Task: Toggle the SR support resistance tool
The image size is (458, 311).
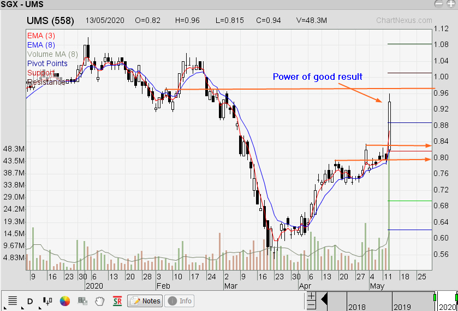Action: pyautogui.click(x=117, y=301)
